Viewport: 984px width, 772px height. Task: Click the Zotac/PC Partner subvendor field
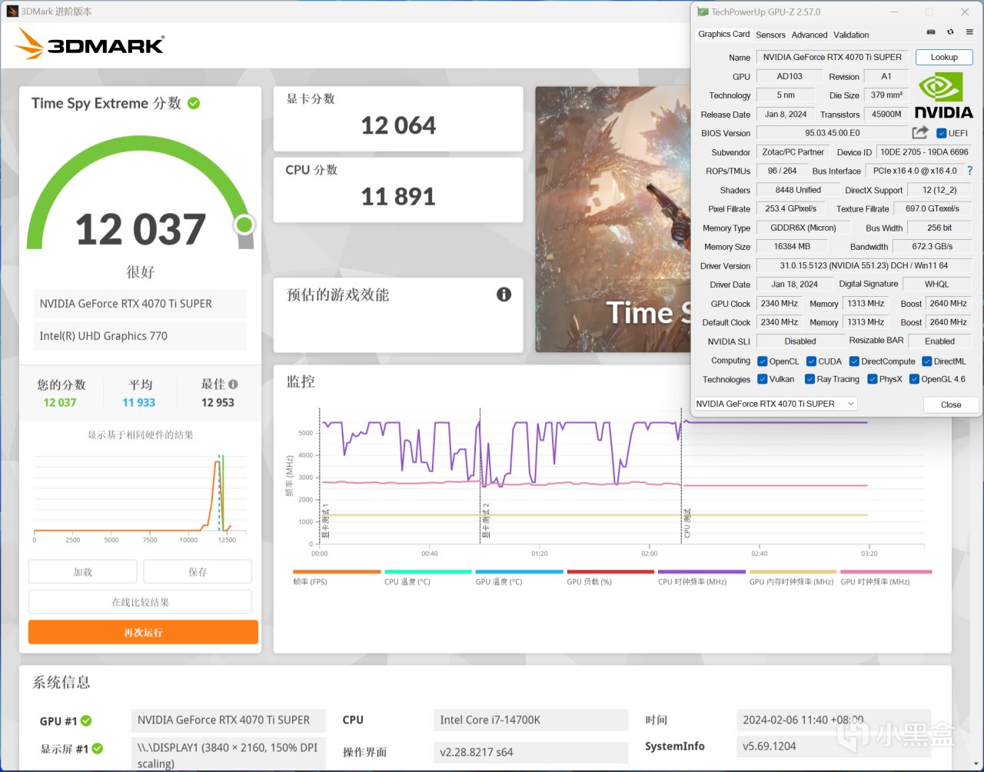coord(793,152)
